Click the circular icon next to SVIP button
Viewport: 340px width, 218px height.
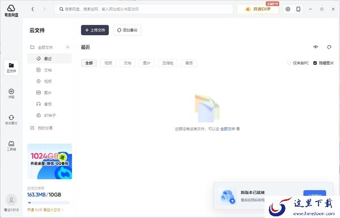click(x=288, y=9)
